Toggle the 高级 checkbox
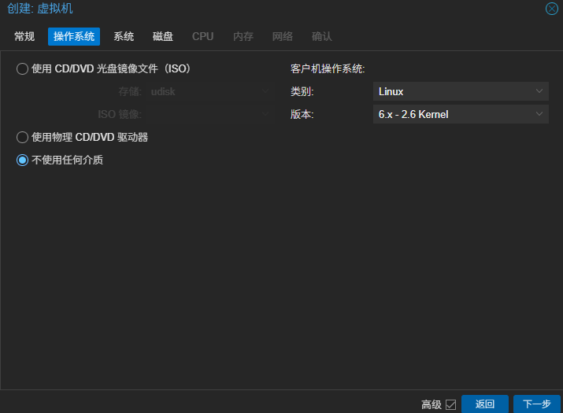This screenshot has width=563, height=413. point(450,404)
